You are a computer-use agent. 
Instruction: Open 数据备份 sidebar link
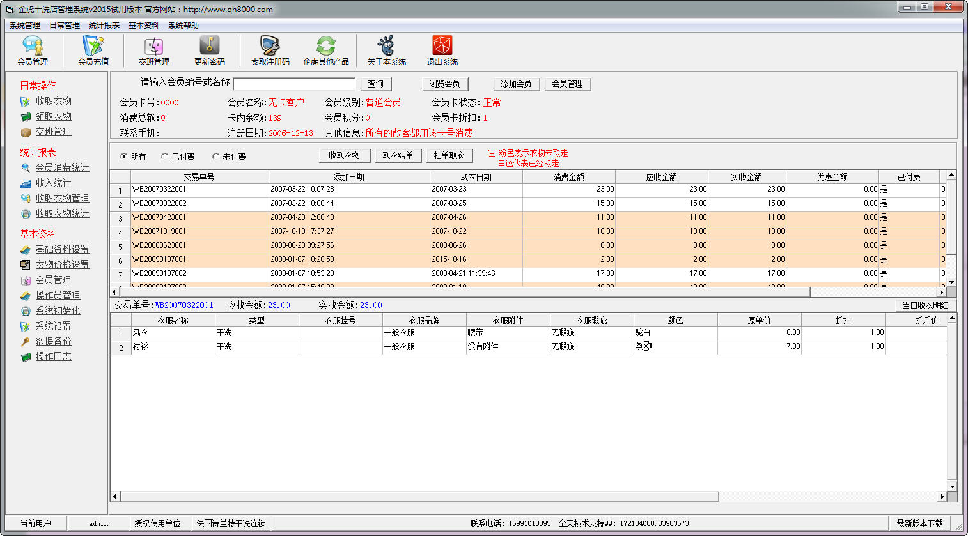click(x=53, y=341)
